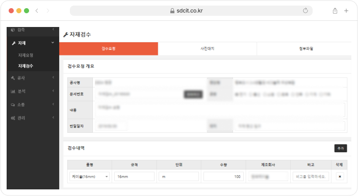Delete the row with the × button

pyautogui.click(x=340, y=177)
